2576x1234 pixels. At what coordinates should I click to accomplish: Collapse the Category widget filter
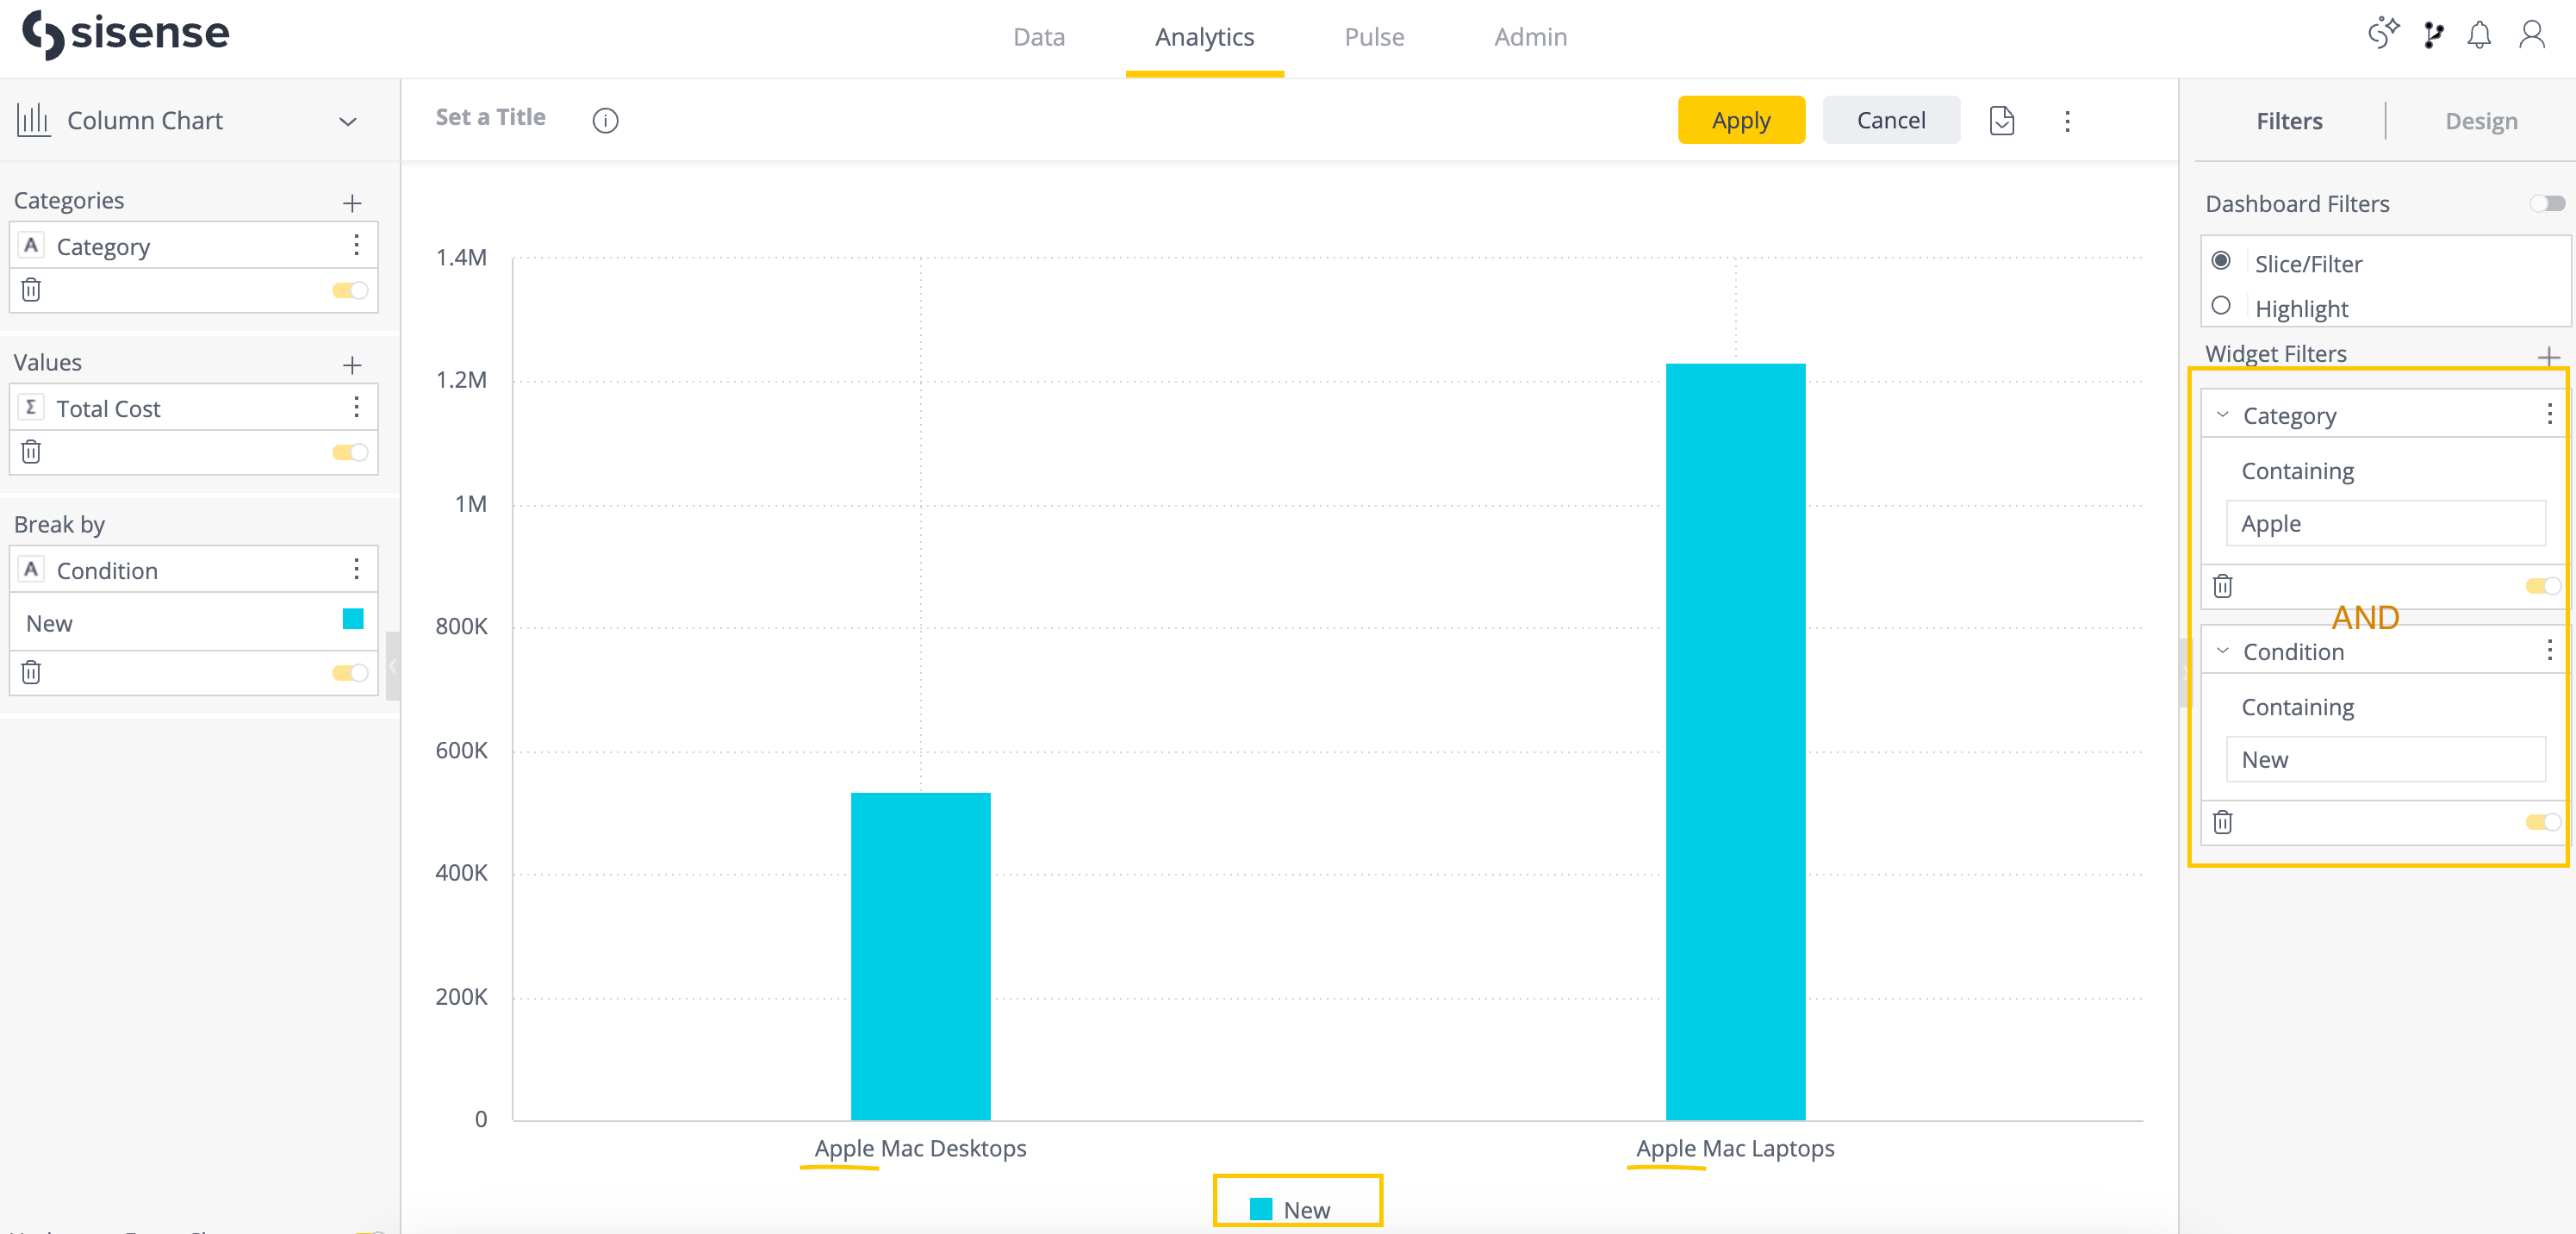click(2224, 414)
